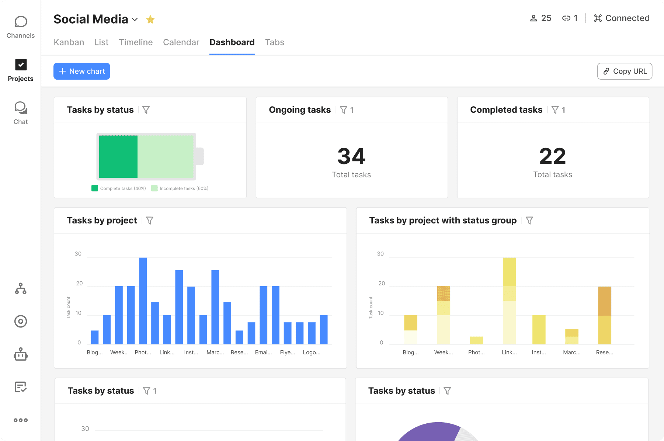Click the Phot... label in Tasks by project chart
664x441 pixels.
pos(143,353)
